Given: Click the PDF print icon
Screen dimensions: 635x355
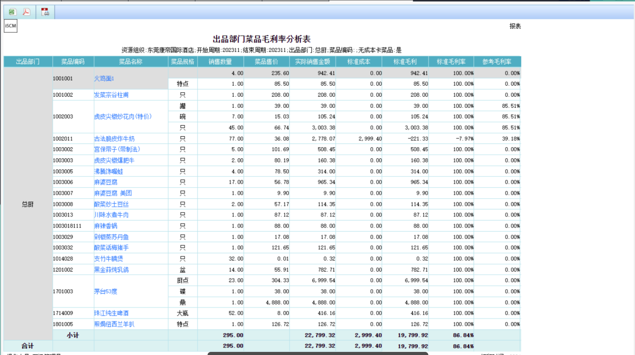Looking at the screenshot, I should coord(45,12).
